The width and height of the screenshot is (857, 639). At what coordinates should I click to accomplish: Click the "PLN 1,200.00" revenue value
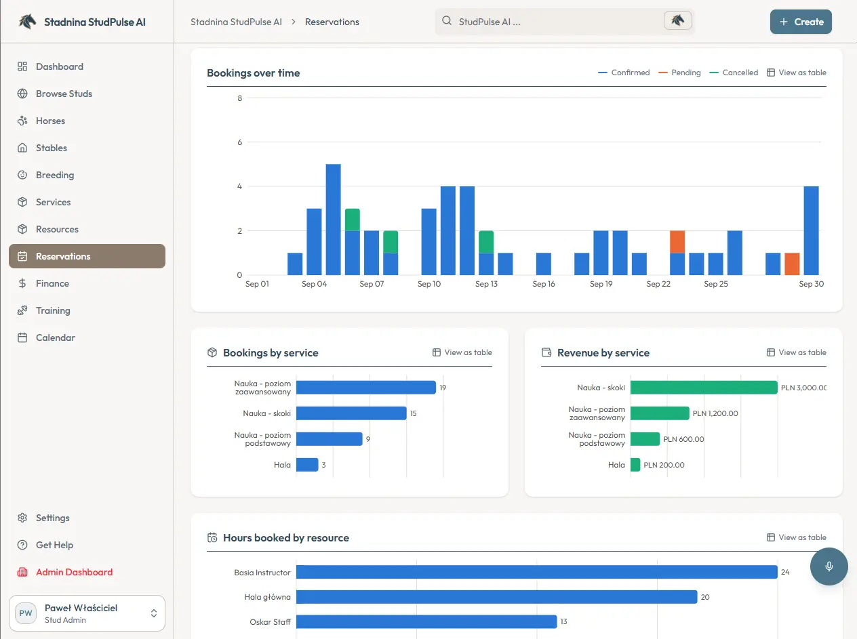[715, 413]
